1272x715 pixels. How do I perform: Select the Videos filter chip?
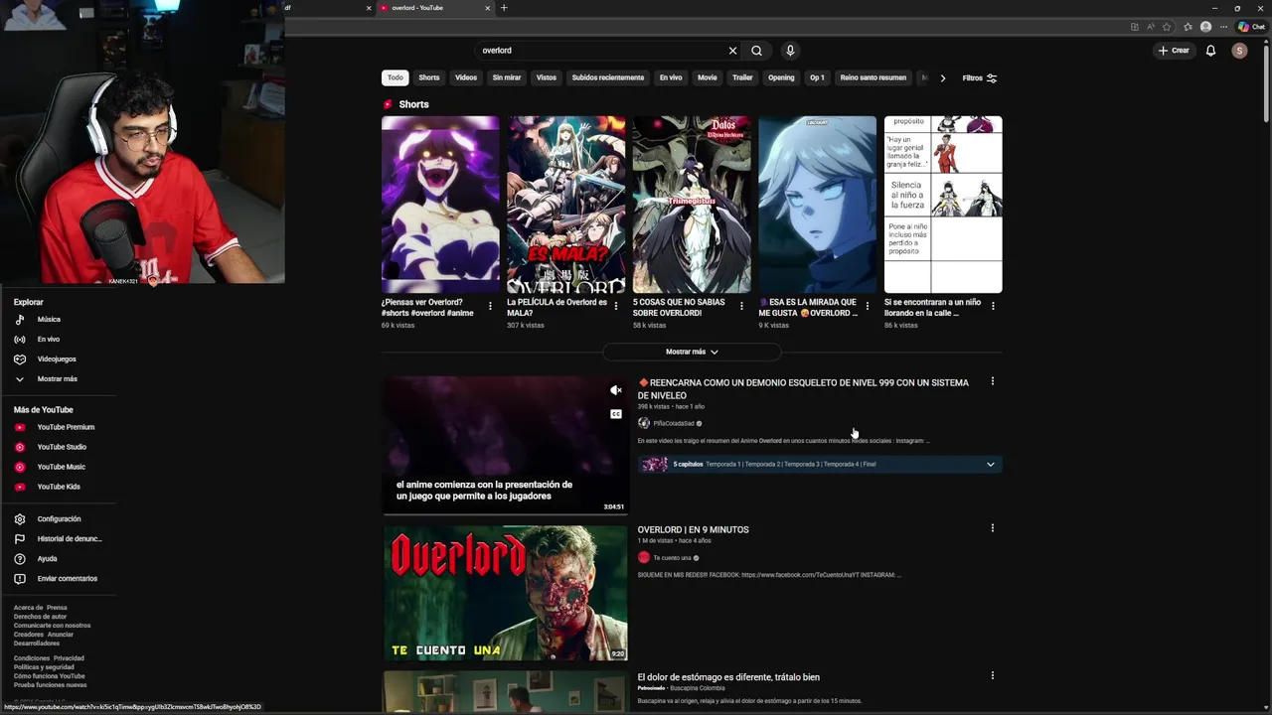click(x=466, y=77)
